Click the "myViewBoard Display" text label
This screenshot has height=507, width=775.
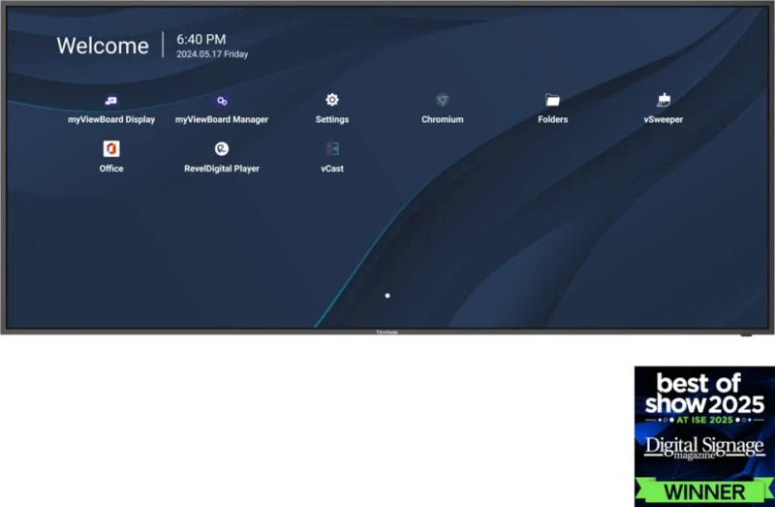coord(111,120)
